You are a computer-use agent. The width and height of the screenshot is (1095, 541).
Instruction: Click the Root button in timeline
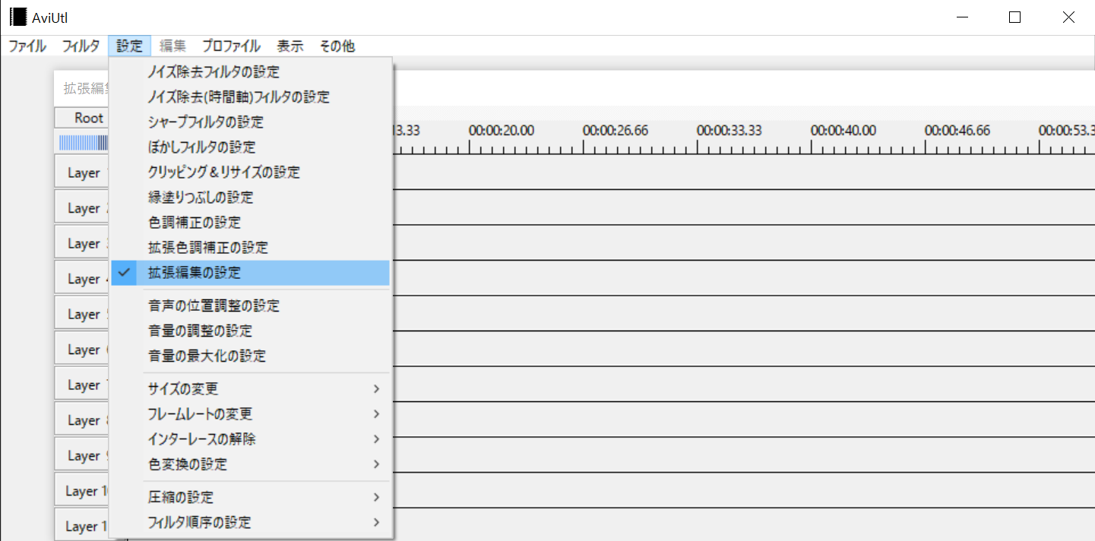pyautogui.click(x=82, y=118)
